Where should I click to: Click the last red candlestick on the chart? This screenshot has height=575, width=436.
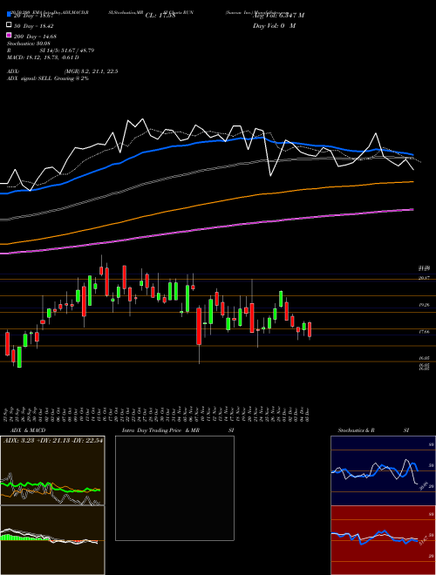(310, 329)
